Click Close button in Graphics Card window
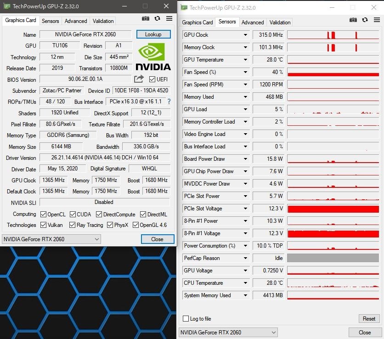 click(158, 239)
